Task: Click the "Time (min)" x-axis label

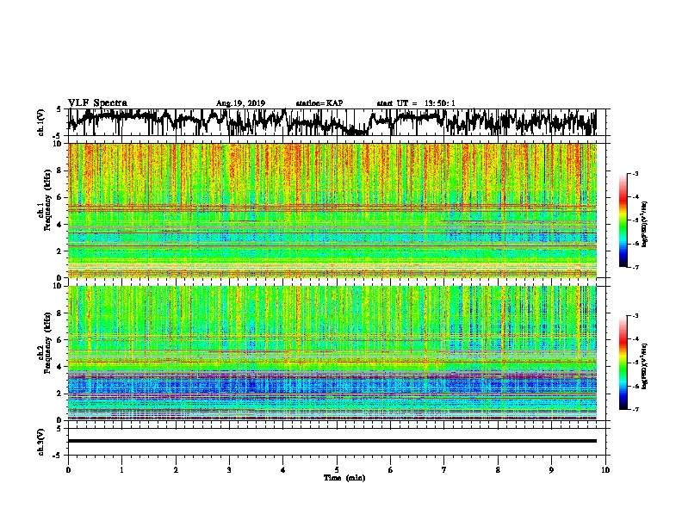Action: 344,478
